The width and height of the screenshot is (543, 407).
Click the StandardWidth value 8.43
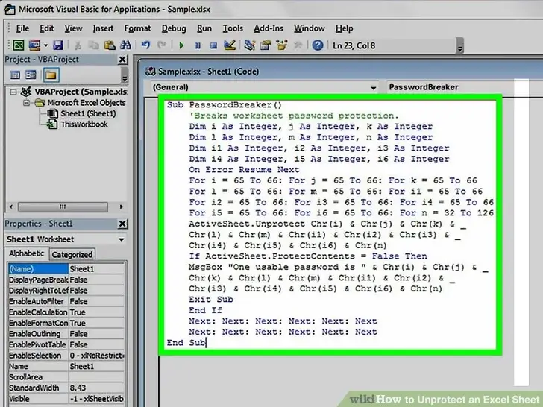(96, 388)
